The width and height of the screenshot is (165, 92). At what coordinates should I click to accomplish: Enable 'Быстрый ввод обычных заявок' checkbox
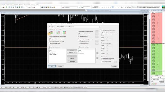(x=102, y=33)
